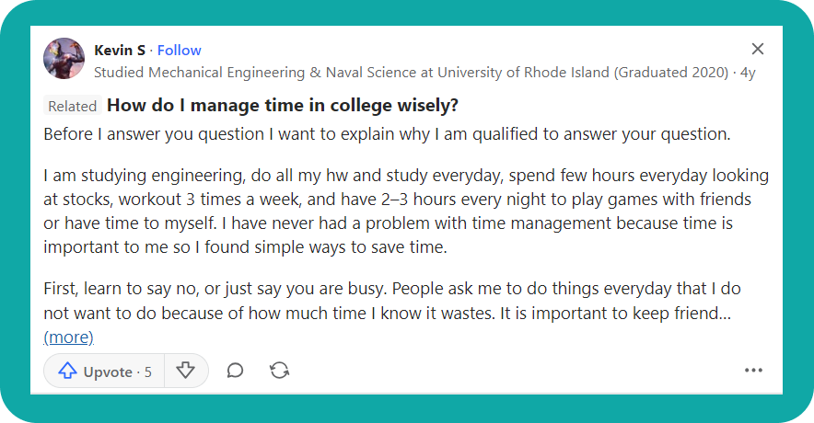
Task: Open the three-dot more options menu
Action: click(x=753, y=371)
